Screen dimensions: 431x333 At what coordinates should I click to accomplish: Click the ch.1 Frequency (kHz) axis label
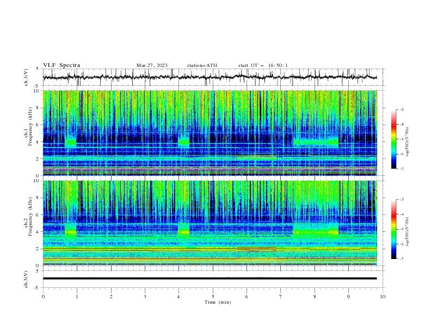point(28,126)
